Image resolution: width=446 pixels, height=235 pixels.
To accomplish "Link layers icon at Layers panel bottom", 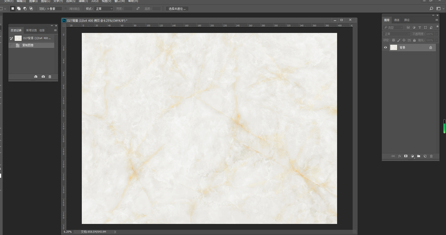I will tap(393, 156).
